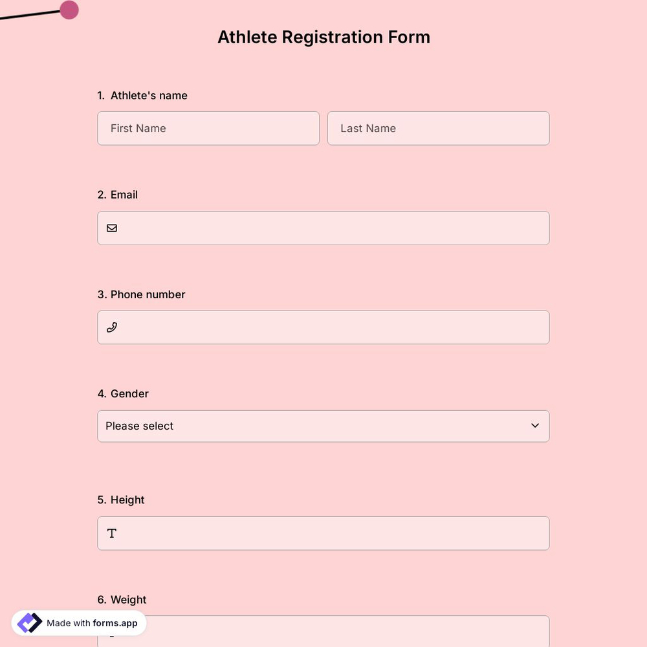The width and height of the screenshot is (647, 647).
Task: Click inside the Email input box
Action: coord(323,228)
